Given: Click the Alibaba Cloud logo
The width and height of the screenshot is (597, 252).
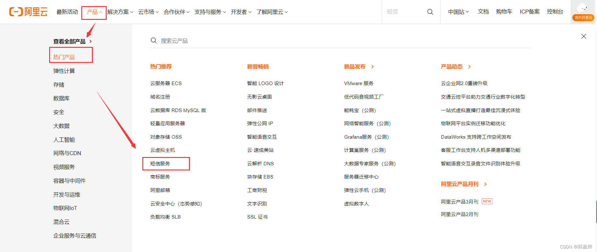Looking at the screenshot, I should click(28, 12).
